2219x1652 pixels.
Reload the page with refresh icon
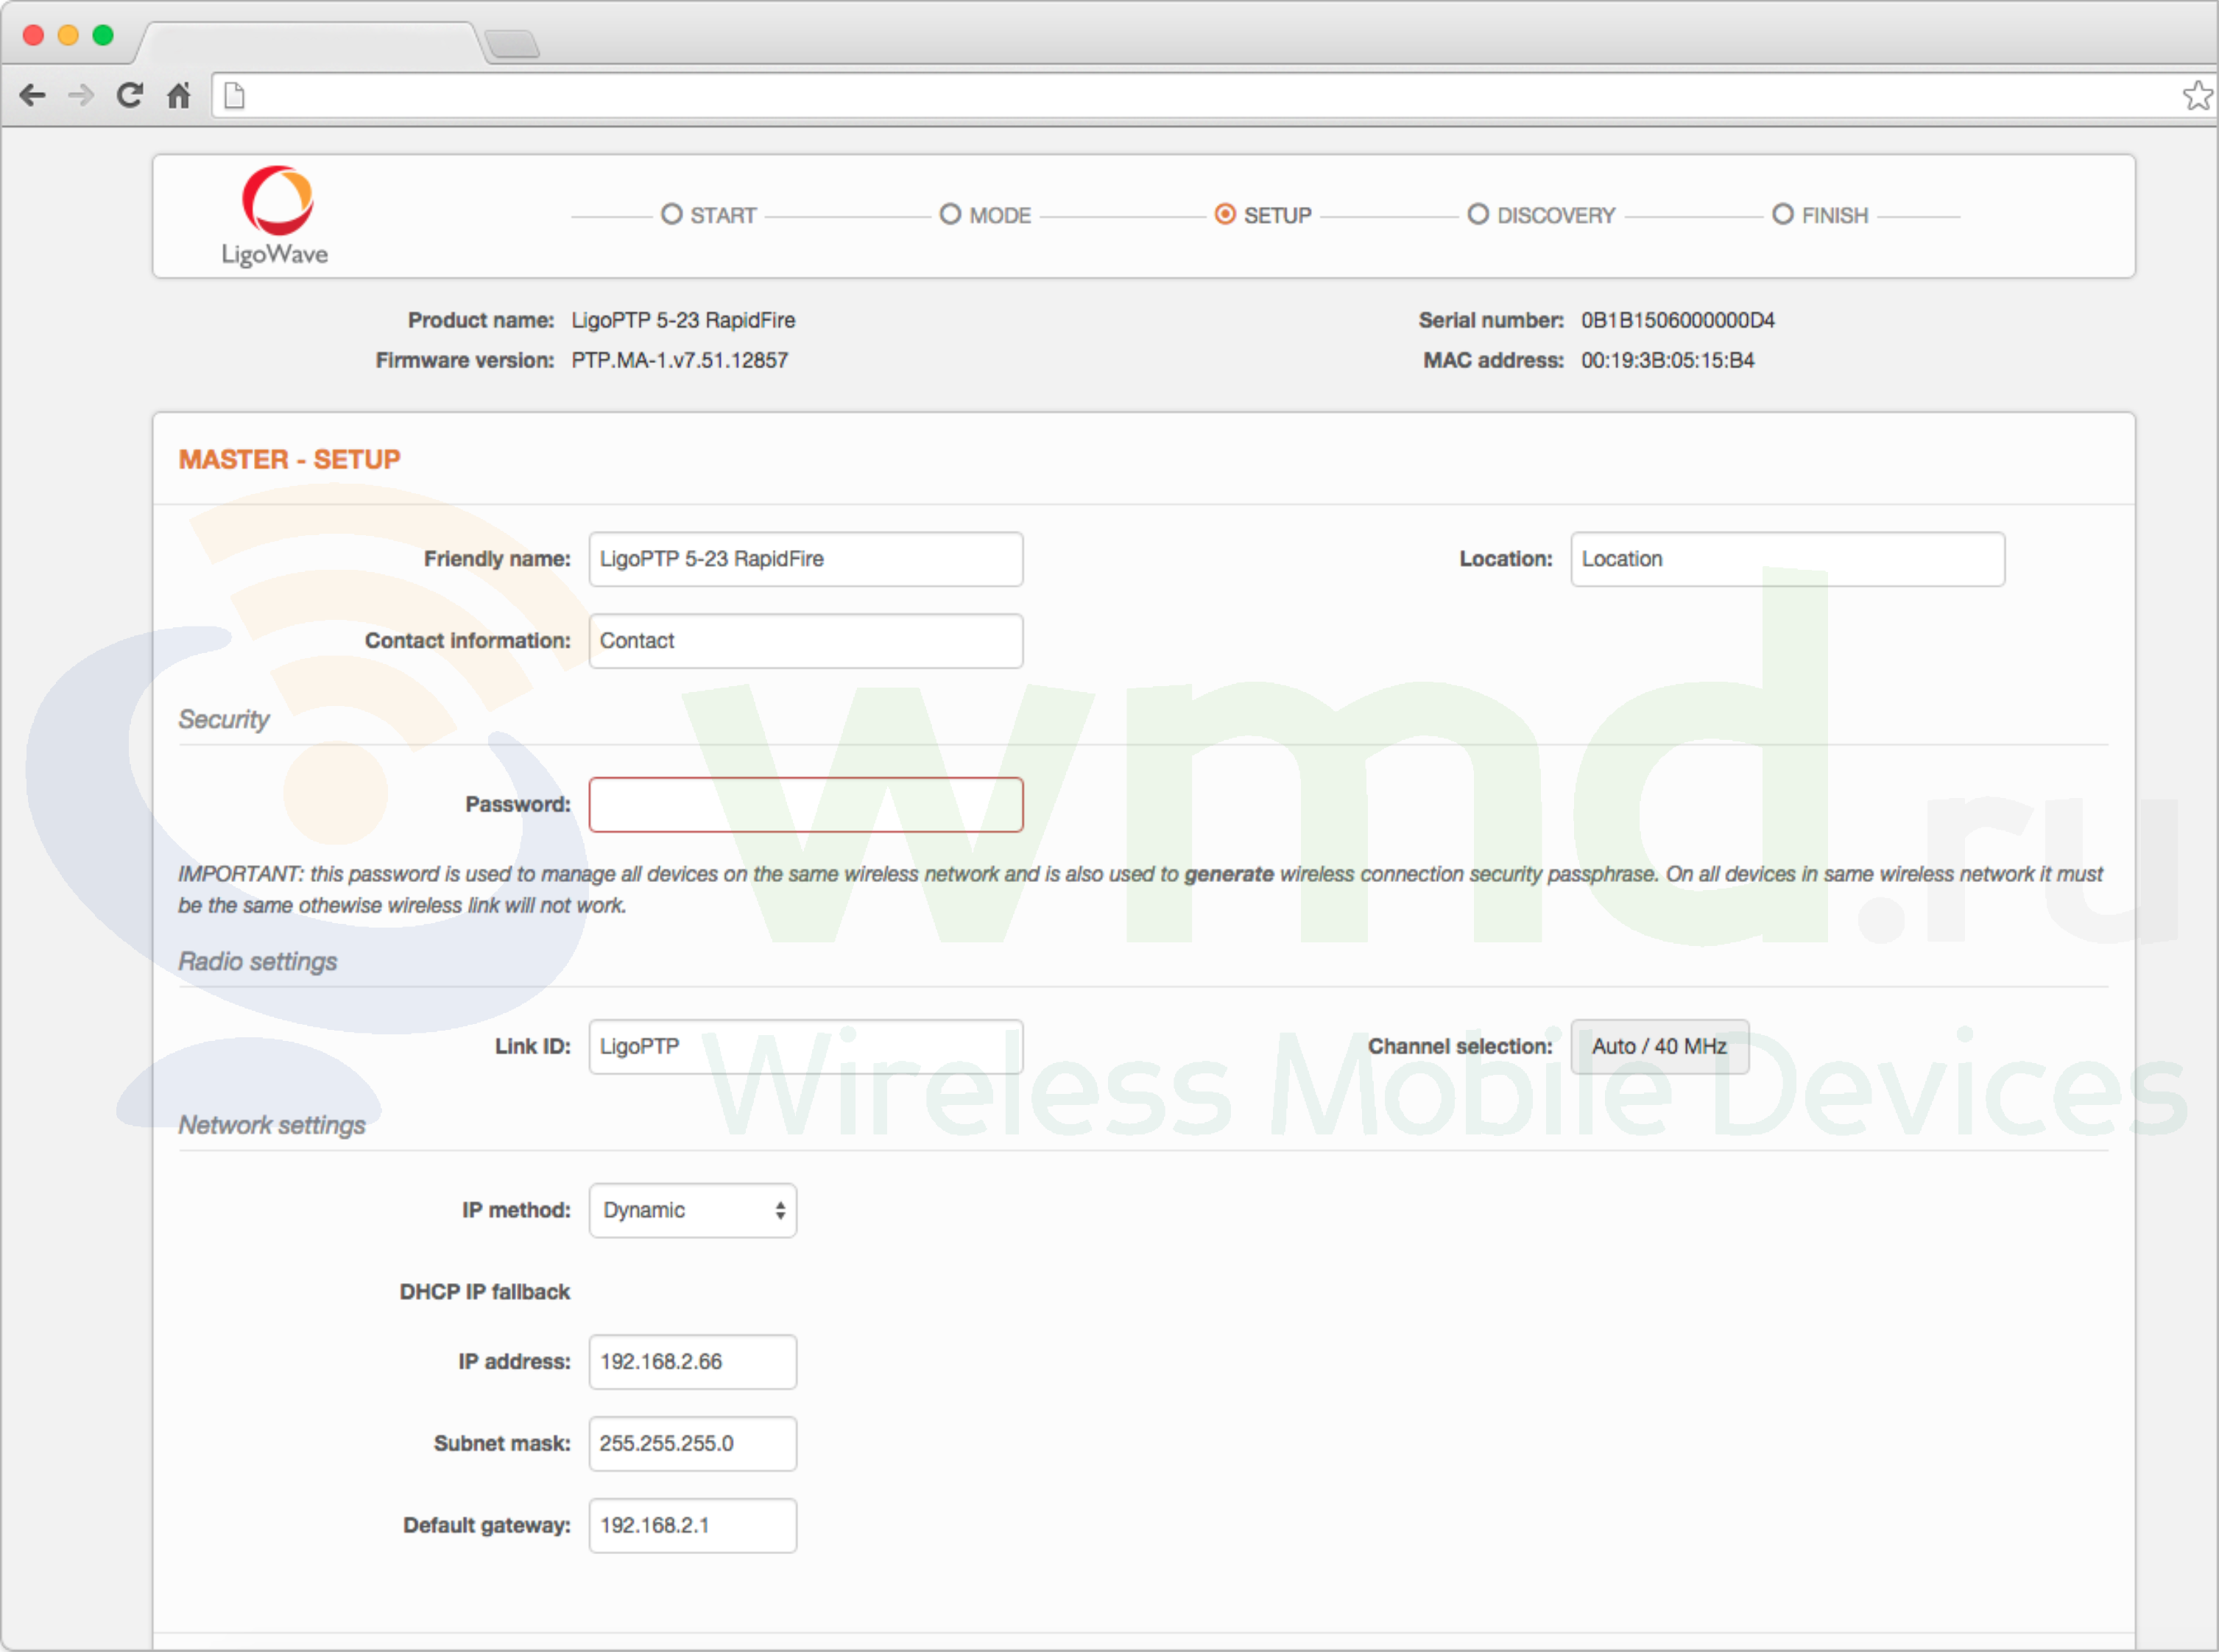130,96
